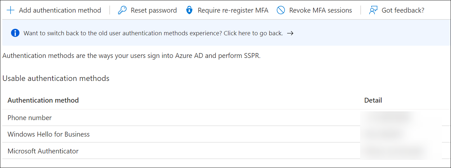Click the arrow icon after 'go back'
Image resolution: width=451 pixels, height=168 pixels.
tap(290, 33)
